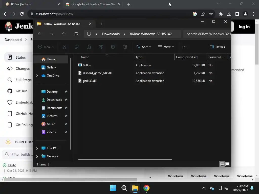
Task: Click chevron before Downloads in breadcrumb
Action: (x=97, y=34)
